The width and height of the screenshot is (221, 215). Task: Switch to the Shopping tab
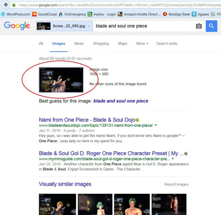click(x=101, y=43)
